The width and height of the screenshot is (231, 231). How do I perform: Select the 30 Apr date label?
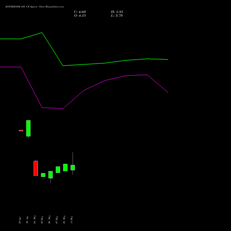27,220
